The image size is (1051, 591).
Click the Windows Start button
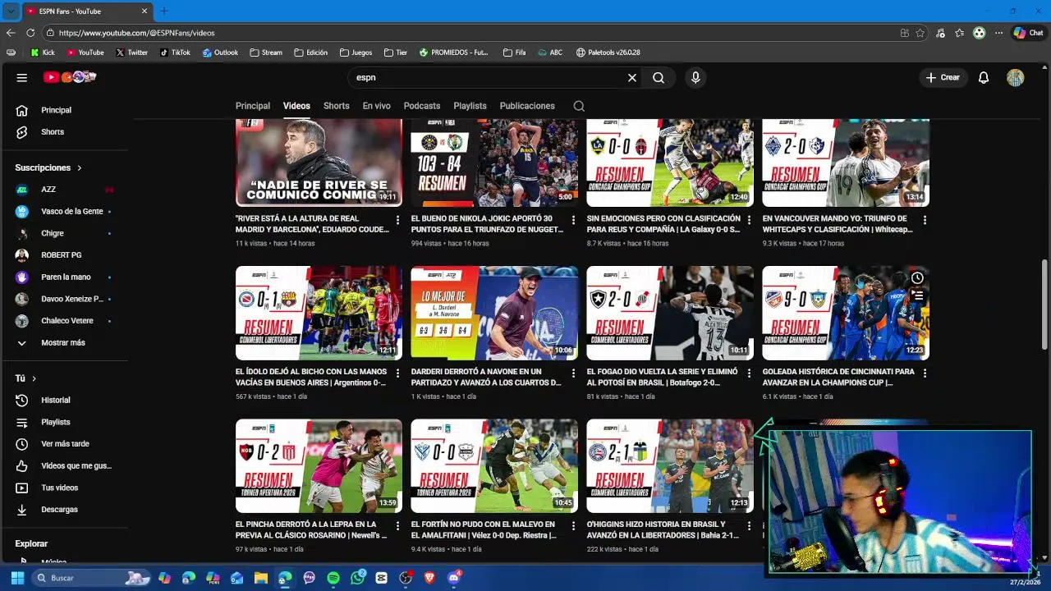[17, 578]
